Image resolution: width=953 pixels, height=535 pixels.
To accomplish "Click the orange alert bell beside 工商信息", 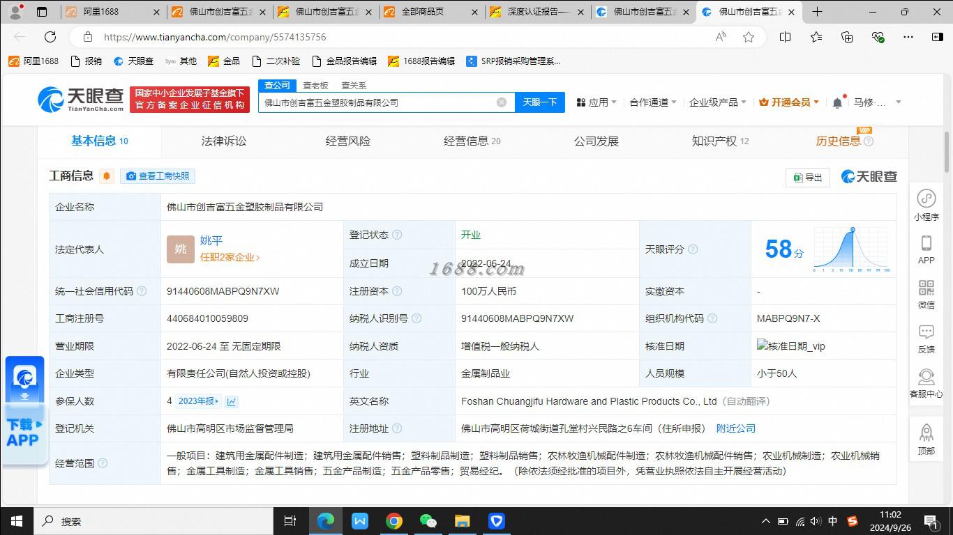I will click(x=107, y=176).
